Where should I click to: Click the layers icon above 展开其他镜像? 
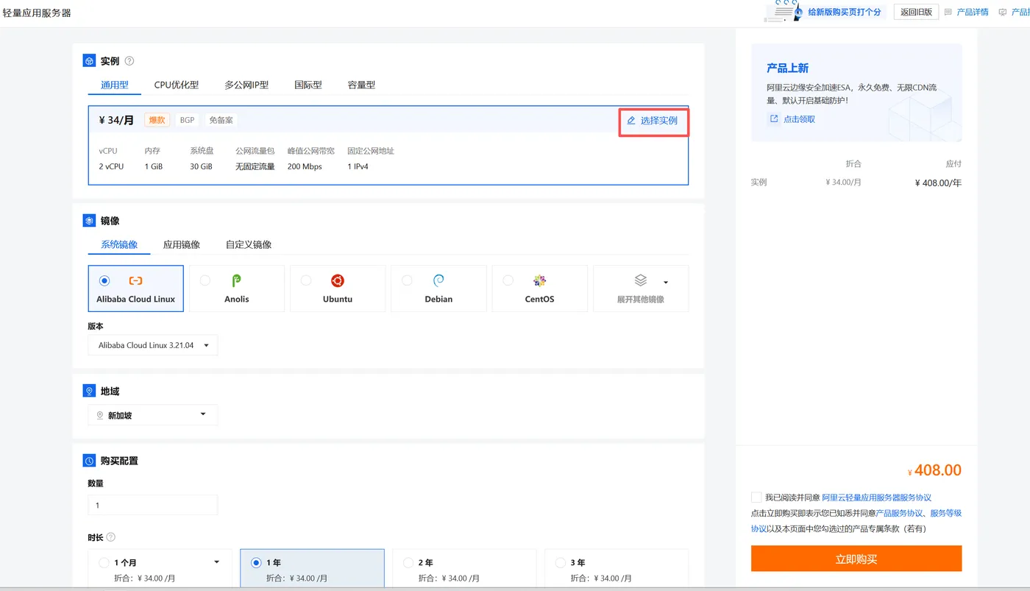click(640, 280)
